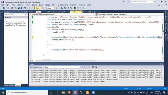Image resolution: width=168 pixels, height=95 pixels.
Task: Open the Team Explorer side tab
Action: 166,28
